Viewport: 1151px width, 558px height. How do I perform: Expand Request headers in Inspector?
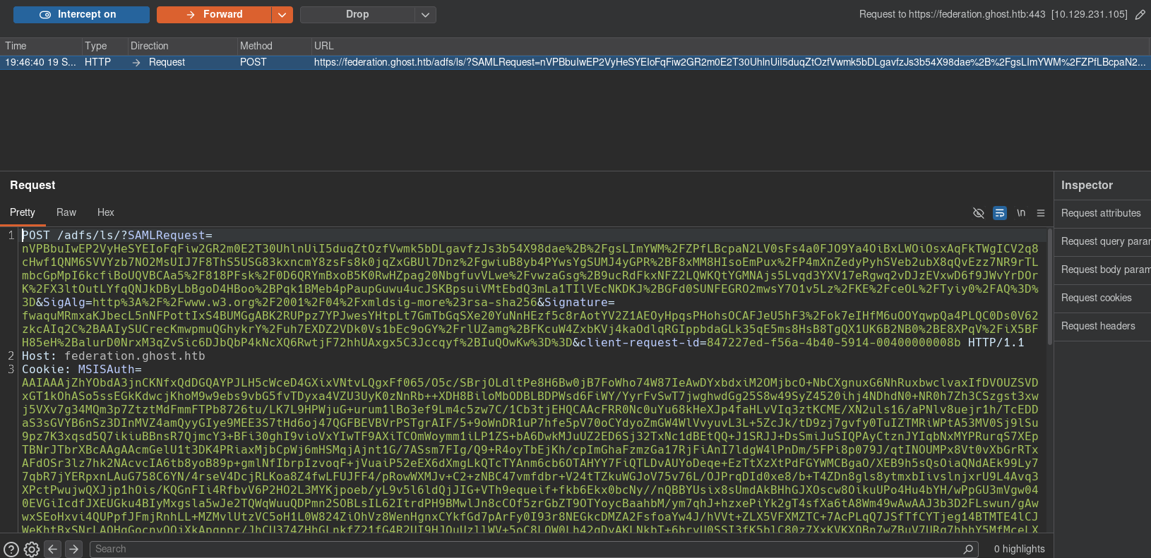point(1102,326)
